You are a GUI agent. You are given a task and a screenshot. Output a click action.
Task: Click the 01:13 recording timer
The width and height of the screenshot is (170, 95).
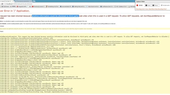click(x=141, y=5)
